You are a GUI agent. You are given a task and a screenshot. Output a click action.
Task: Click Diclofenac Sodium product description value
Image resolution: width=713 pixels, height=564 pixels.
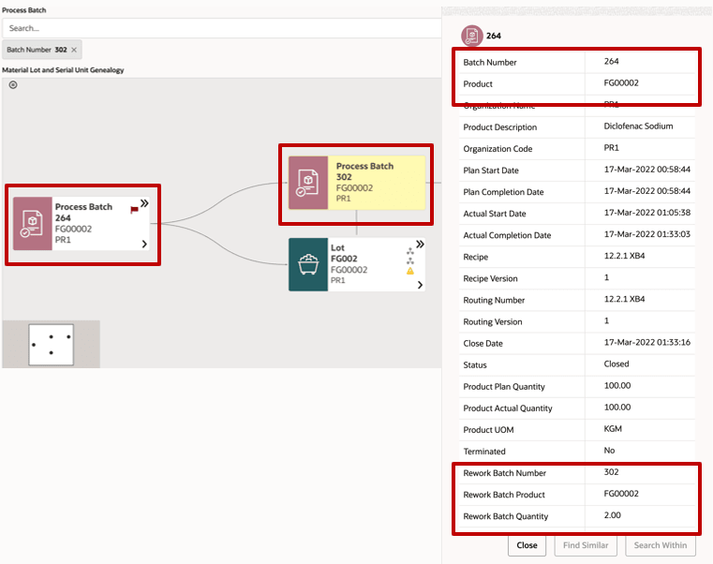(638, 126)
